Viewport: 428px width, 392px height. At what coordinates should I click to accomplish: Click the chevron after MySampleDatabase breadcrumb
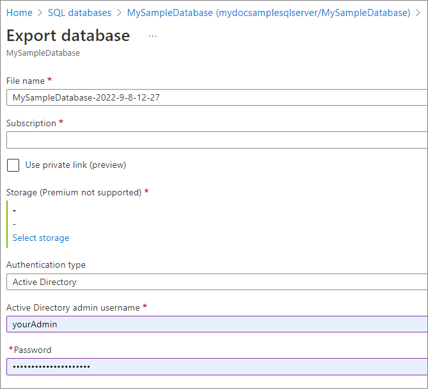418,13
